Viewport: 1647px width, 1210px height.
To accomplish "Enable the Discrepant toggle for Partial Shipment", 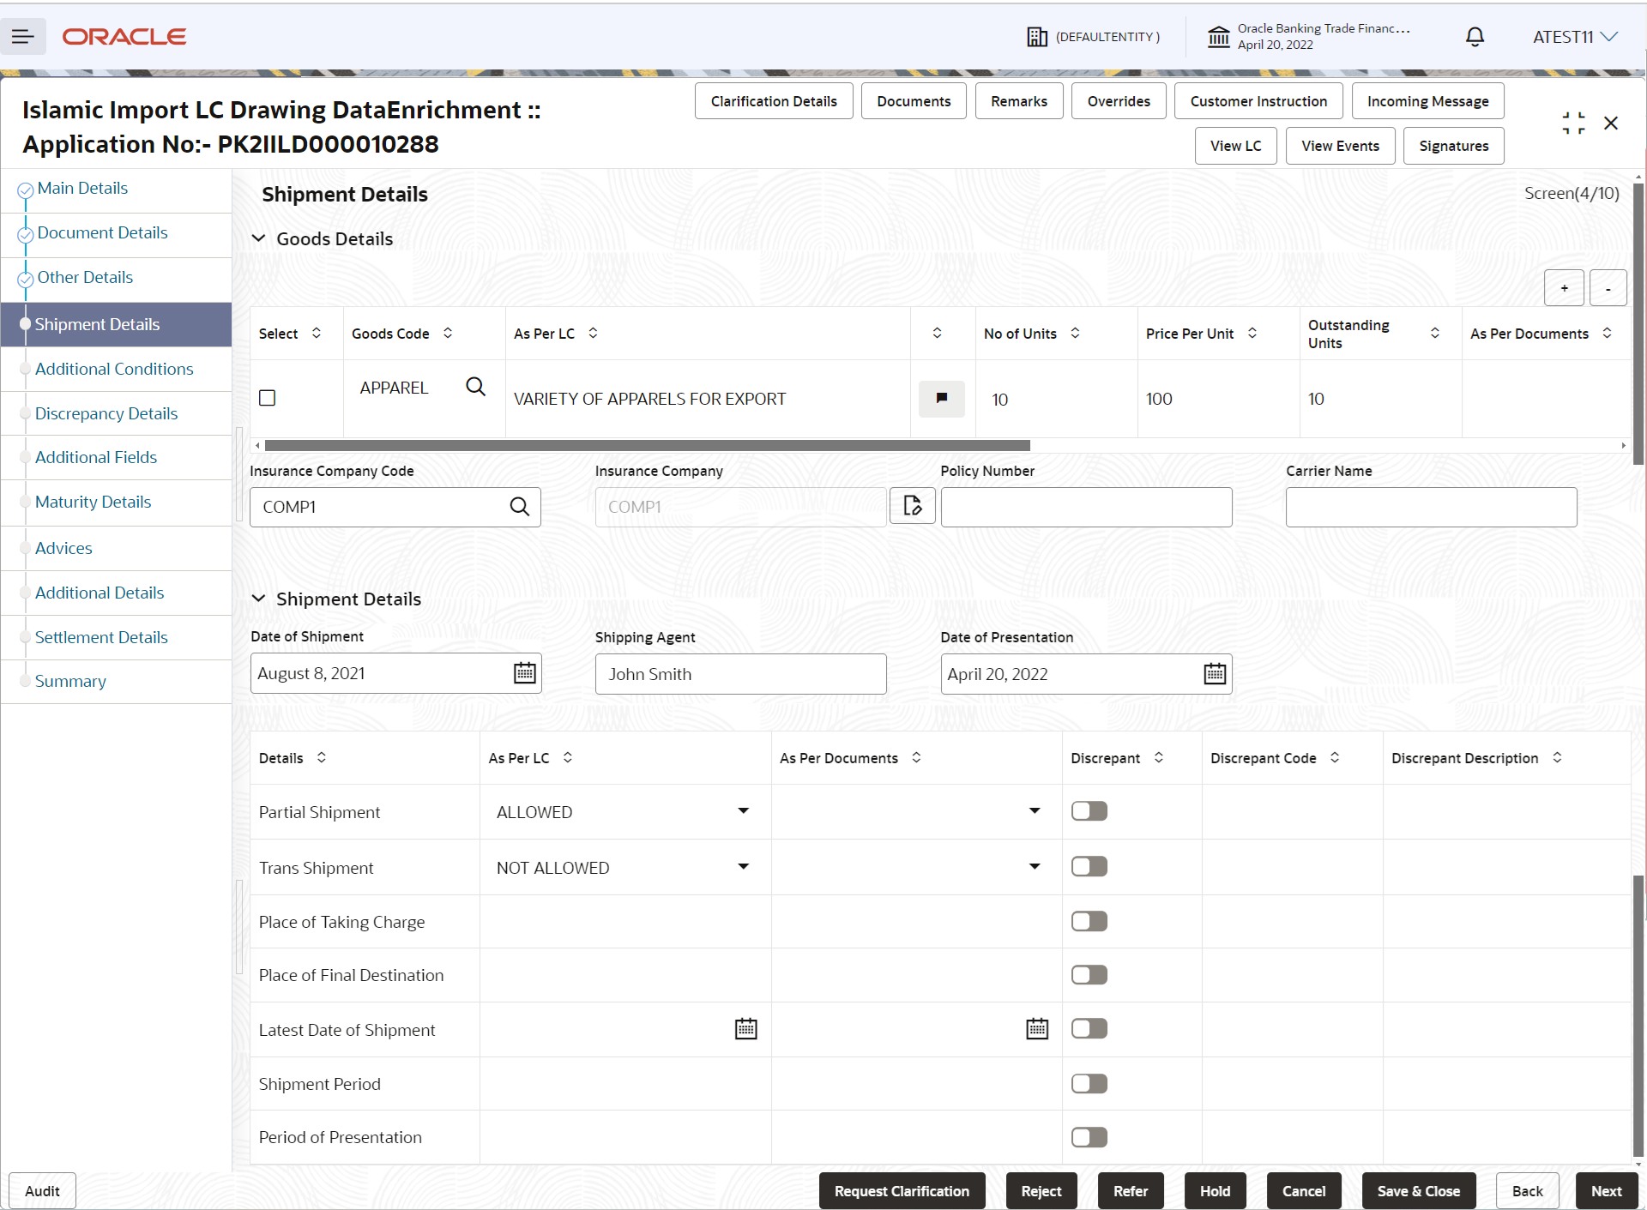I will click(1089, 810).
